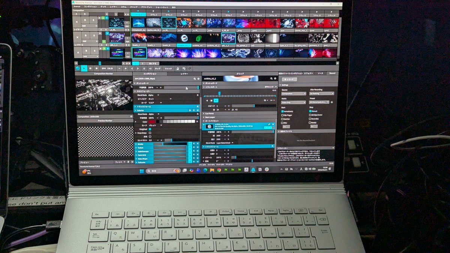
Task: Click the clip transport timeline slider
Action: point(240,96)
